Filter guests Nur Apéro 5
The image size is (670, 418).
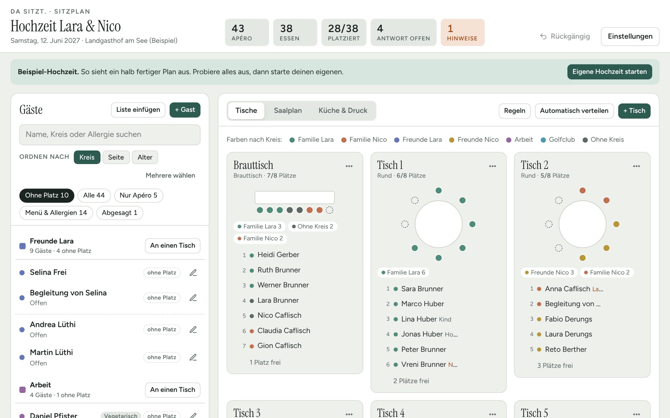138,195
